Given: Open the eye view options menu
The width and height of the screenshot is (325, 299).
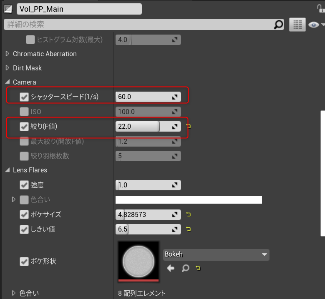Looking at the screenshot, I should click(316, 25).
